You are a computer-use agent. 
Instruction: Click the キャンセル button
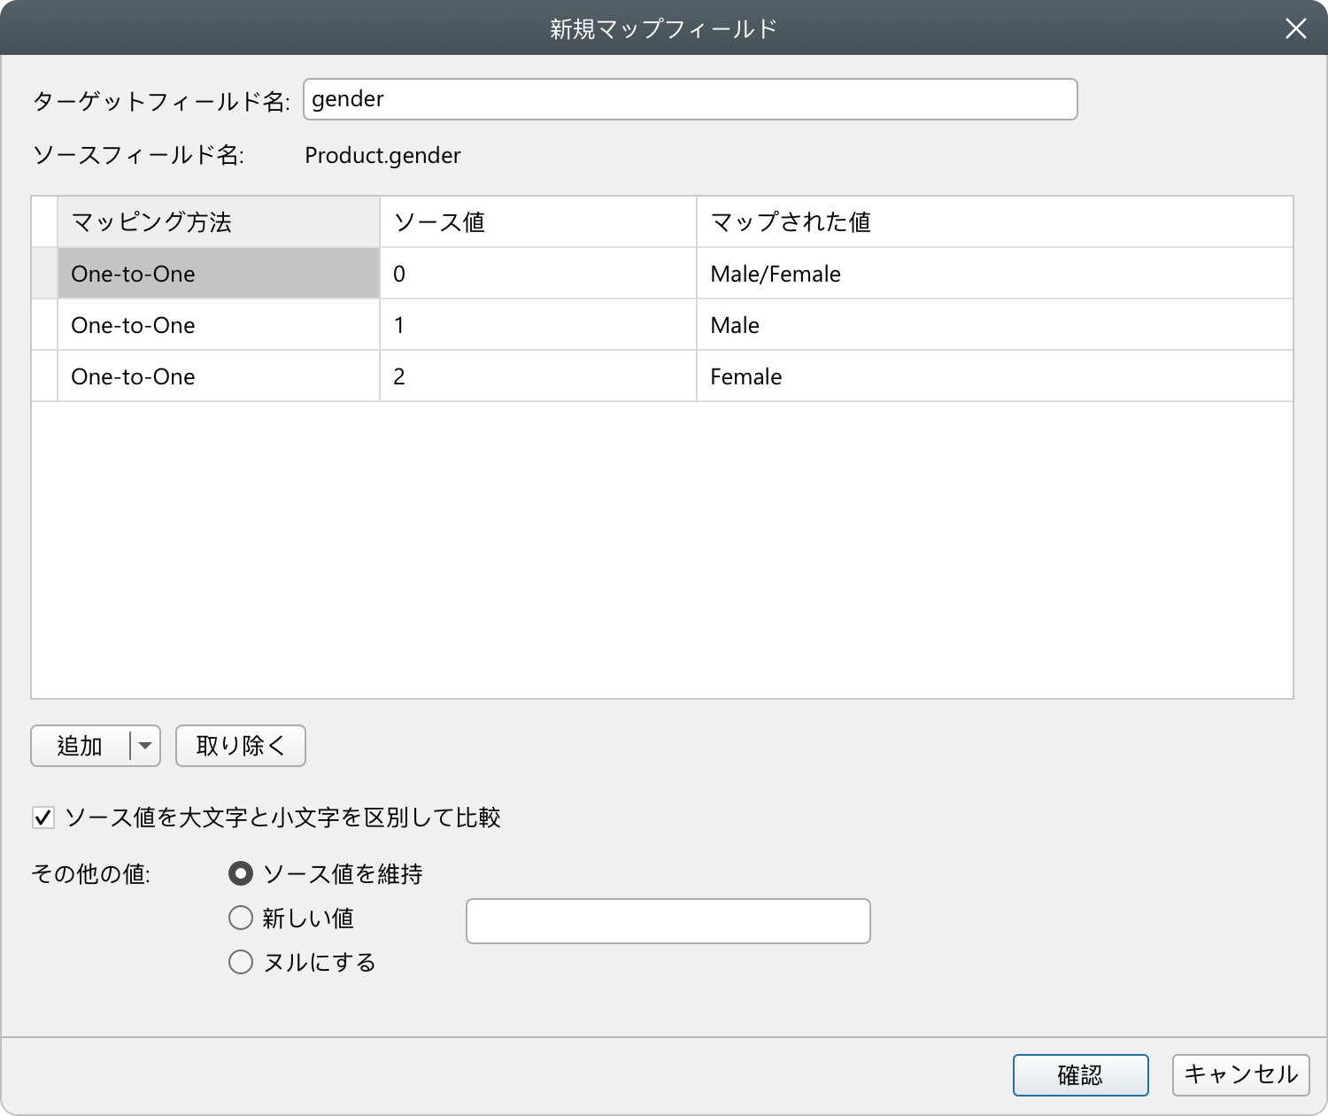[x=1241, y=1075]
